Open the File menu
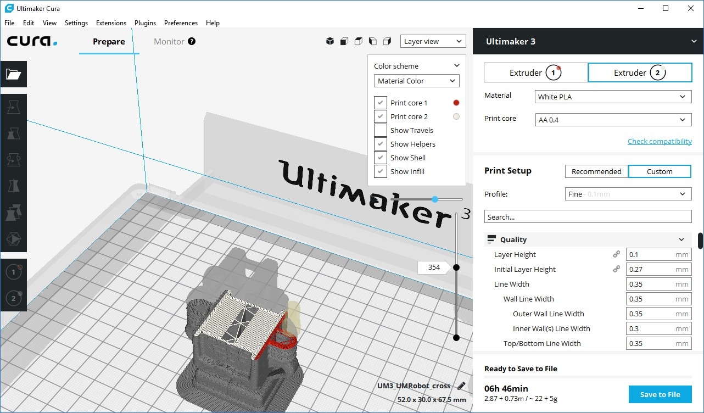This screenshot has width=704, height=413. click(x=9, y=23)
